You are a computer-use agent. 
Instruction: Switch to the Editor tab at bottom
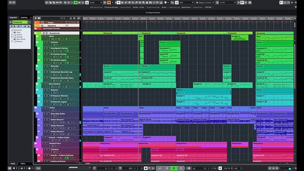point(23,163)
